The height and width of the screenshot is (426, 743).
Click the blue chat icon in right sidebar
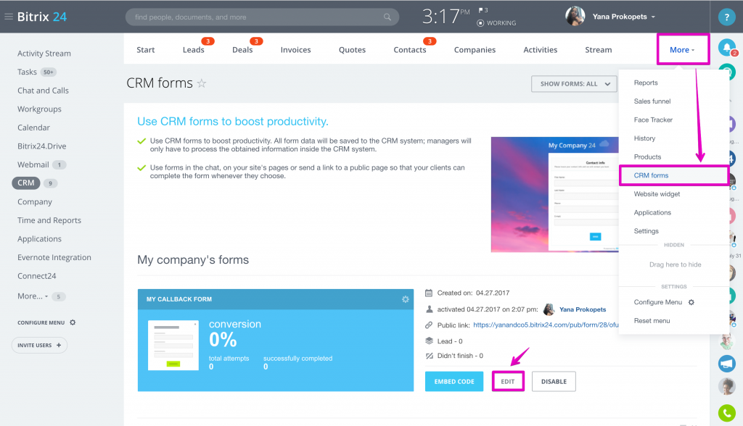727,364
